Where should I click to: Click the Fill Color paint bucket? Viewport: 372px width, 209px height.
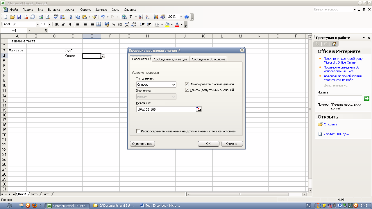point(167,24)
